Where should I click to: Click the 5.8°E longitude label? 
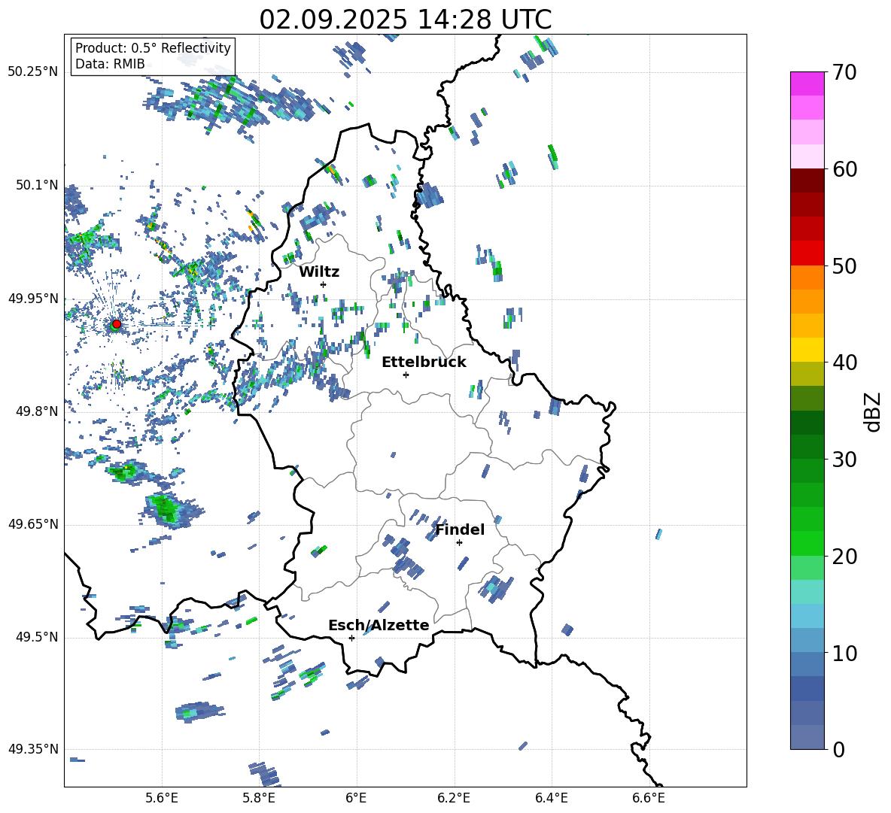pos(259,798)
